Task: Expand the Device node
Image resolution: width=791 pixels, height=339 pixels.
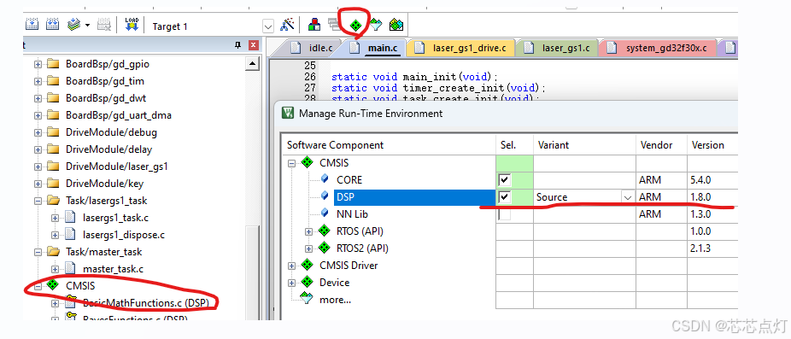Action: click(291, 283)
